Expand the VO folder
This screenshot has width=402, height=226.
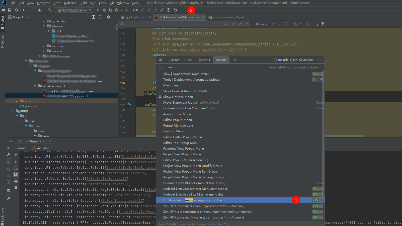tap(48, 31)
